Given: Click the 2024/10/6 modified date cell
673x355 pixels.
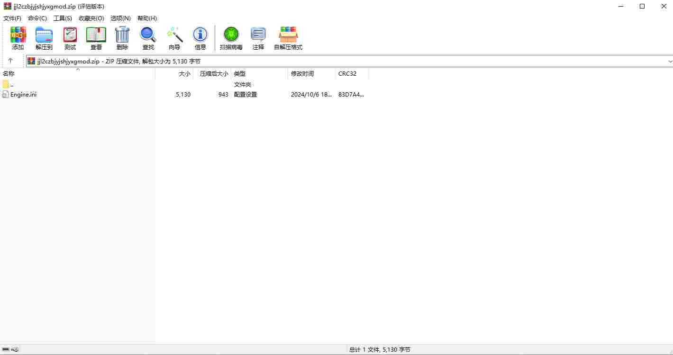Looking at the screenshot, I should click(x=311, y=94).
